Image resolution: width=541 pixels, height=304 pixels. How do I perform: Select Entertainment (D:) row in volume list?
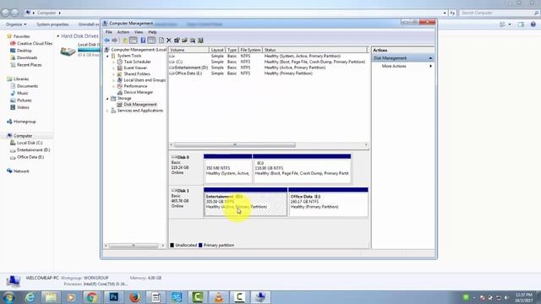pos(268,68)
